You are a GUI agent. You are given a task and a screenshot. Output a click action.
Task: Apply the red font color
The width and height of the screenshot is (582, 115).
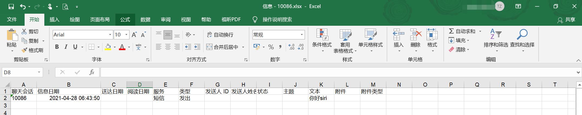[x=122, y=47]
